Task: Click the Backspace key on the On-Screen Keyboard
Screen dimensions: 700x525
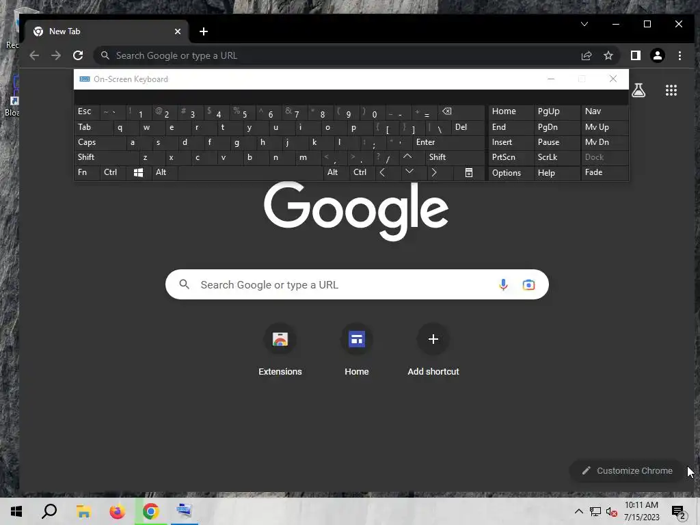Action: coord(462,111)
